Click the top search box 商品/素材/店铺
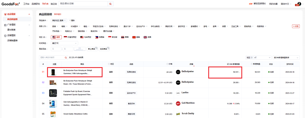 coord(83,4)
